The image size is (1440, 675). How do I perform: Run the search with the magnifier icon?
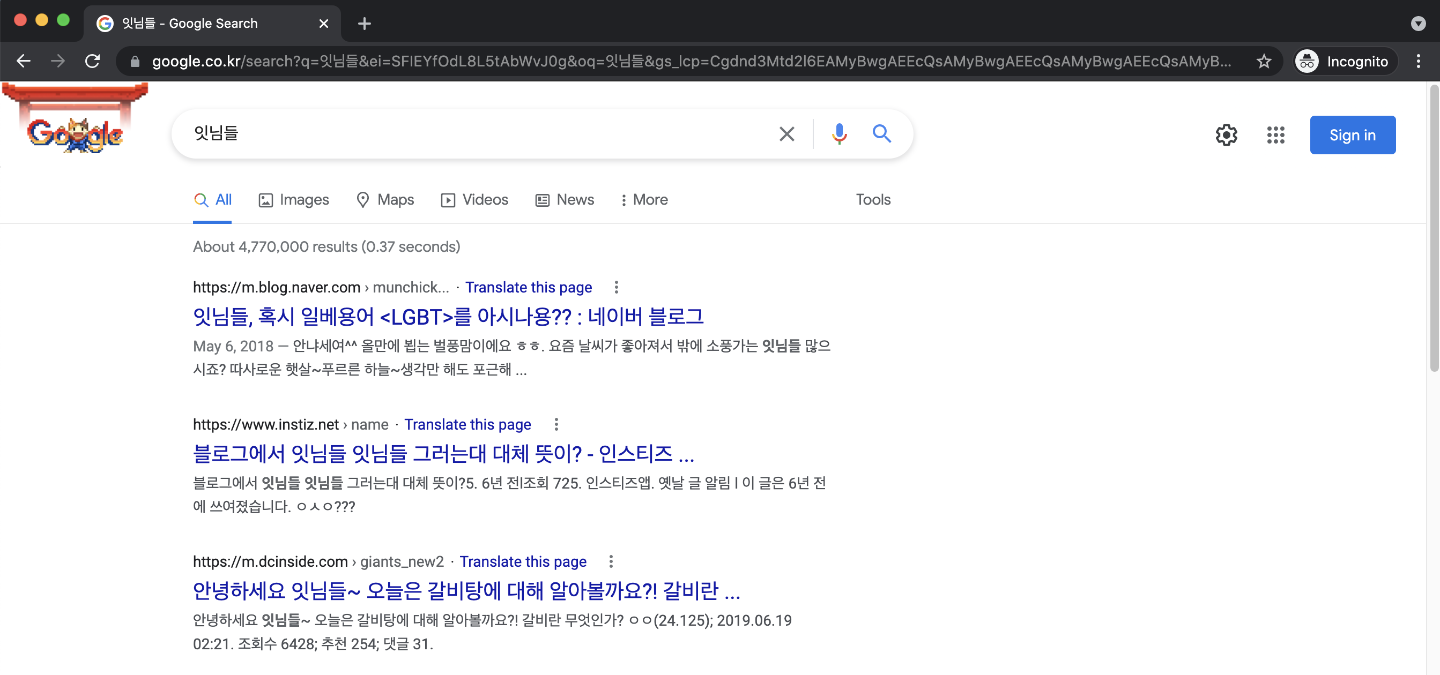[x=881, y=133]
